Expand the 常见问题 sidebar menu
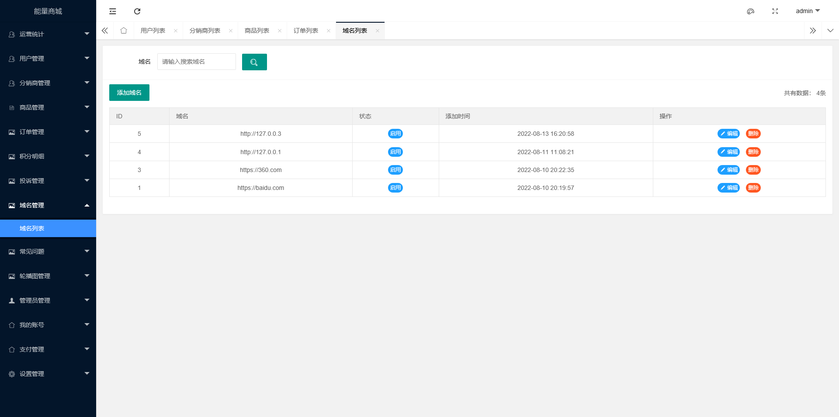The height and width of the screenshot is (417, 839). click(x=48, y=252)
